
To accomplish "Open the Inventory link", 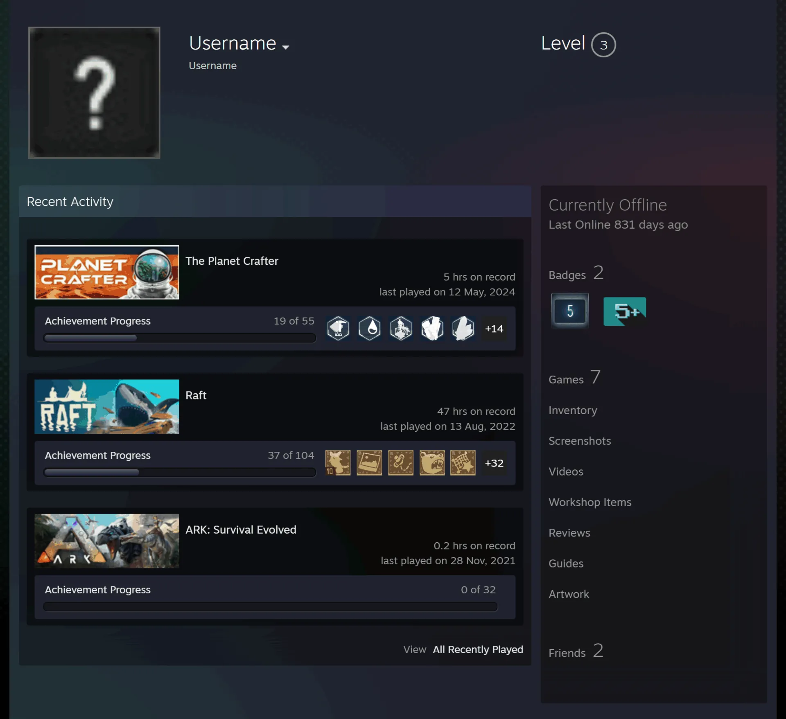I will coord(573,410).
